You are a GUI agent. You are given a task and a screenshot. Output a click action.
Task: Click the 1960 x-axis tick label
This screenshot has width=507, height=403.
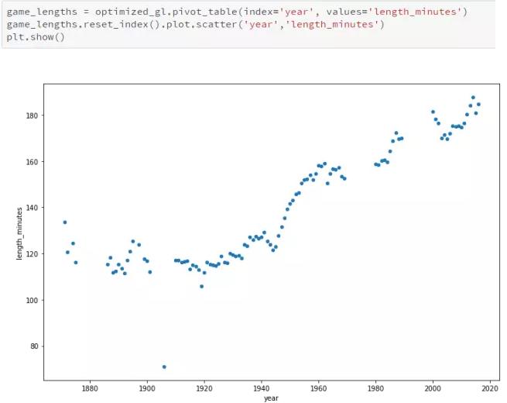[318, 388]
